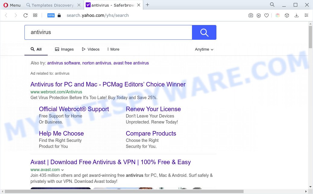Click the scroll left arrow
This screenshot has width=313, height=194.
2,192
